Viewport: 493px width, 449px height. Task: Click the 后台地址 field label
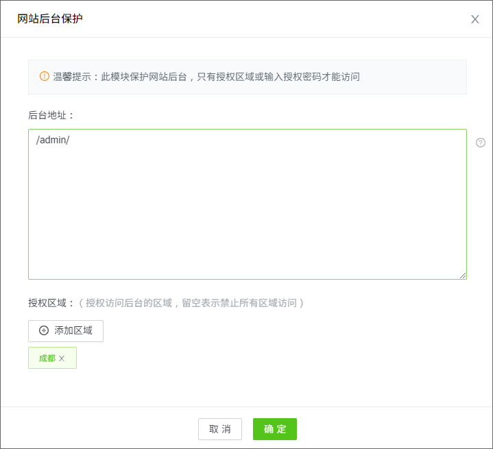pyautogui.click(x=51, y=115)
